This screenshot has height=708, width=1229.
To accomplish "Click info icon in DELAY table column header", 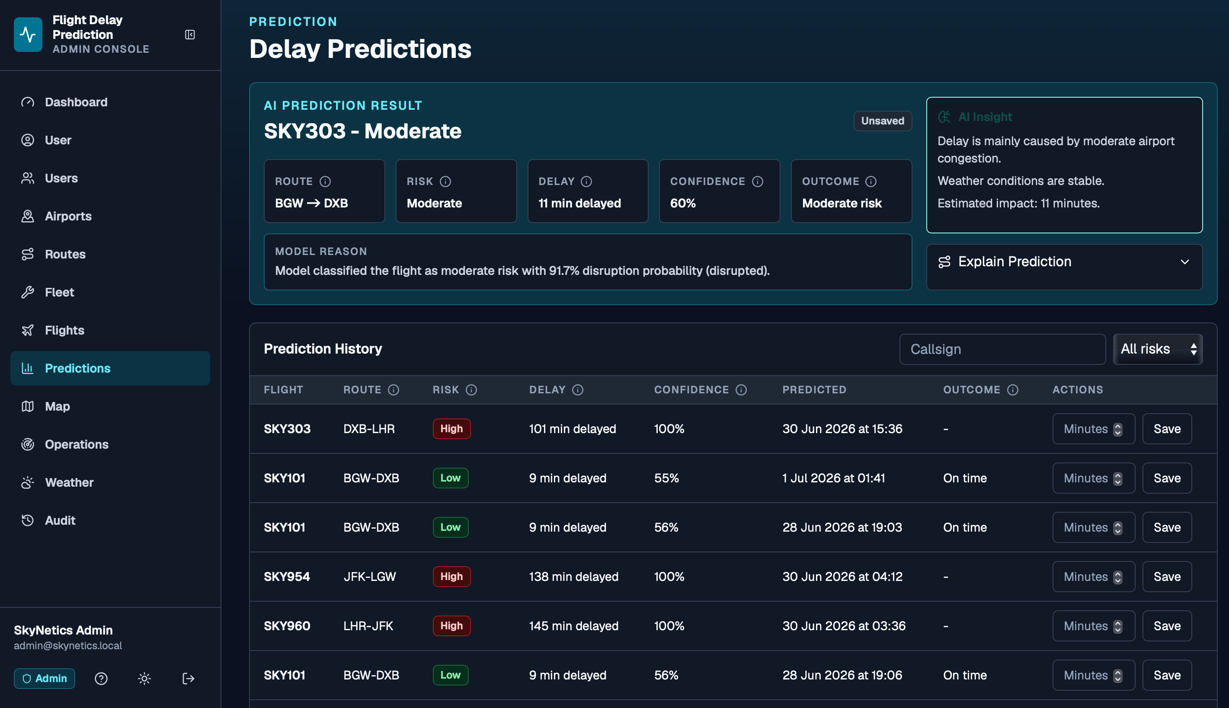I will coord(578,389).
